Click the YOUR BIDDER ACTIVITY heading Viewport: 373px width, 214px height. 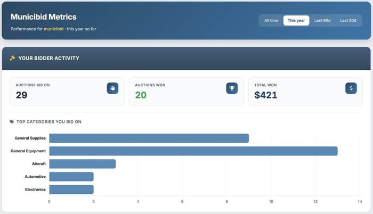49,58
